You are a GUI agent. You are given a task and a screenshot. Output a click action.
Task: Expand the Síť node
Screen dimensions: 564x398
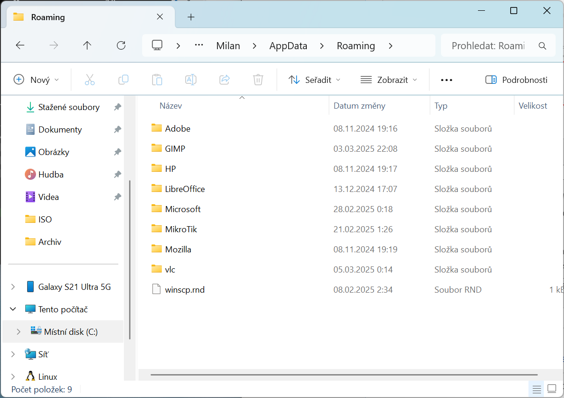pyautogui.click(x=13, y=354)
